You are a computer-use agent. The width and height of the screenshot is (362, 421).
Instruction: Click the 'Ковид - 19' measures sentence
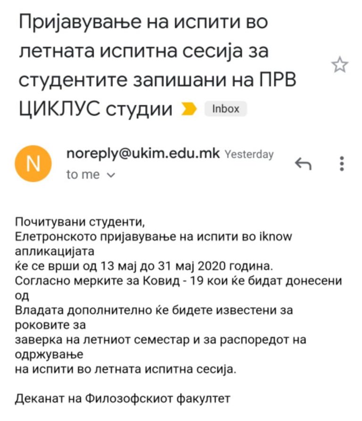click(178, 281)
